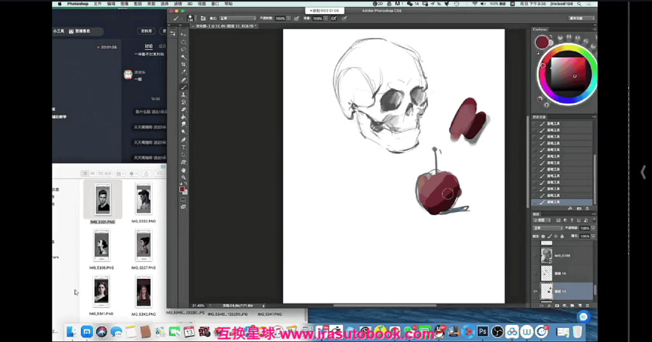The height and width of the screenshot is (342, 652).
Task: Select the Type tool
Action: point(183,147)
